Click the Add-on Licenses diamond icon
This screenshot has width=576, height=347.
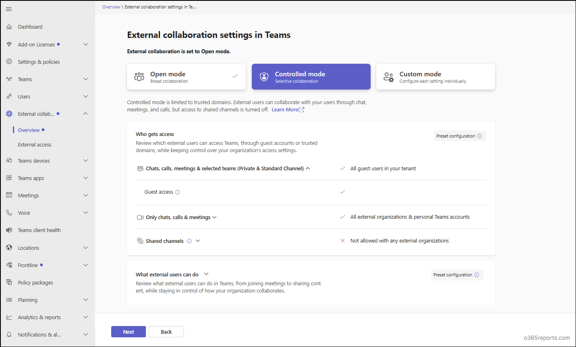tap(9, 44)
